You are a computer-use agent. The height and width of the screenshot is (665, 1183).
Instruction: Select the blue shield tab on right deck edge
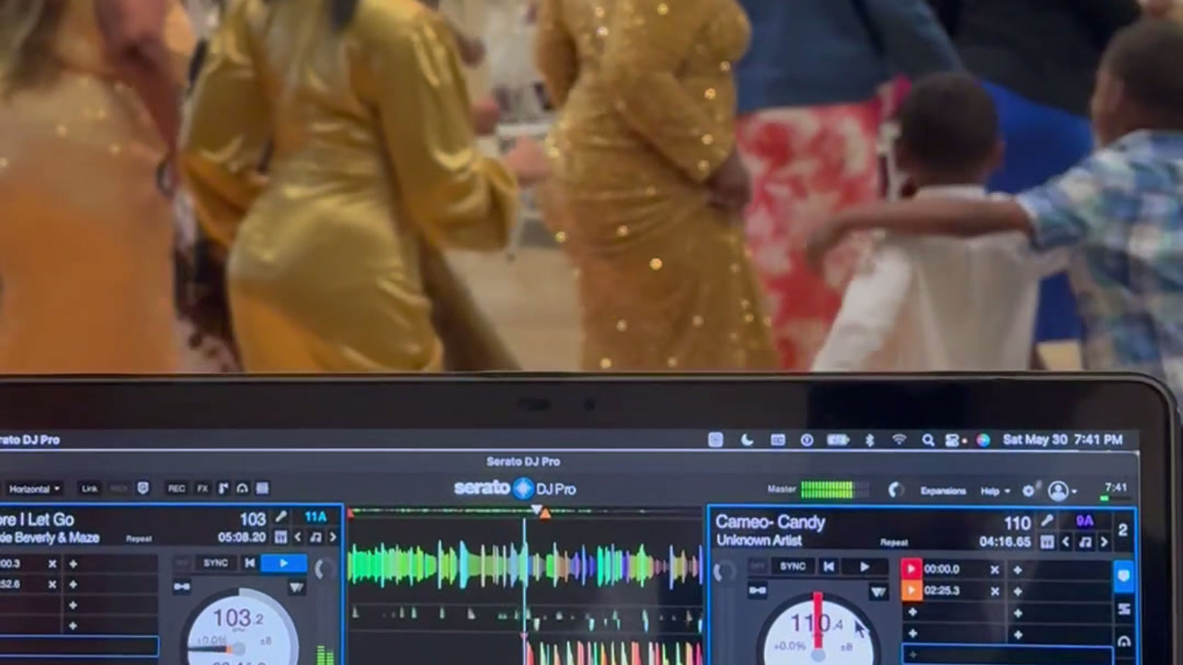(x=1124, y=576)
